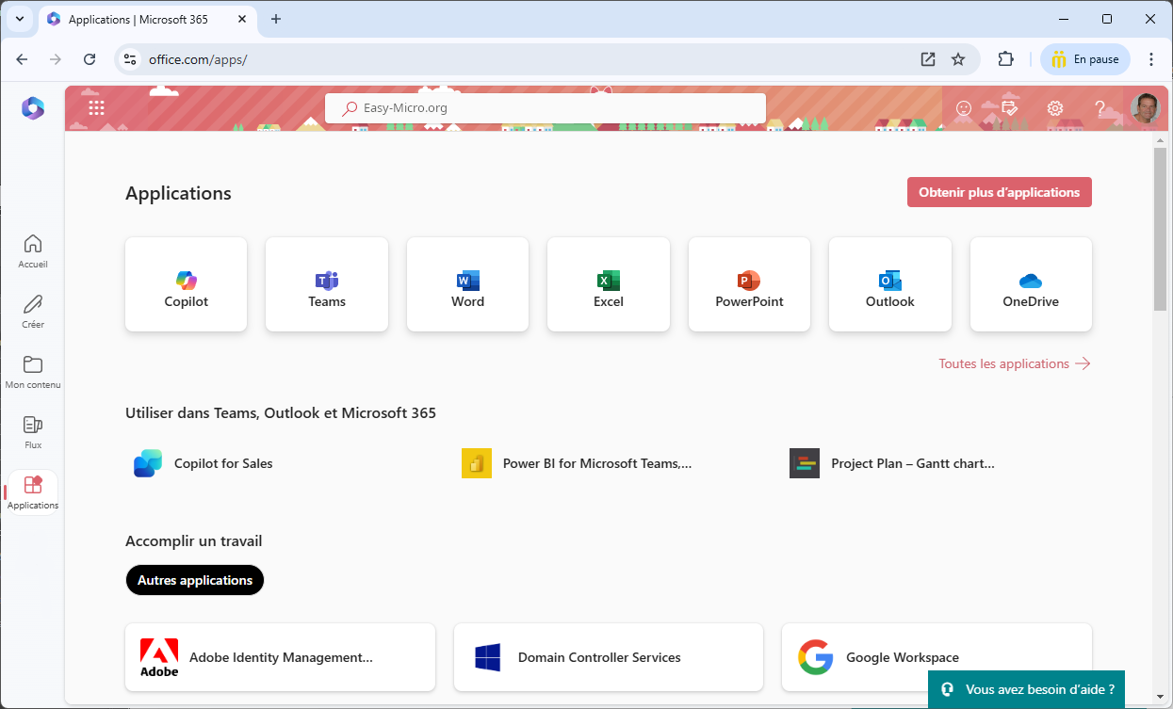Viewport: 1173px width, 709px height.
Task: Go to Accueil in the sidebar
Action: pos(33,251)
